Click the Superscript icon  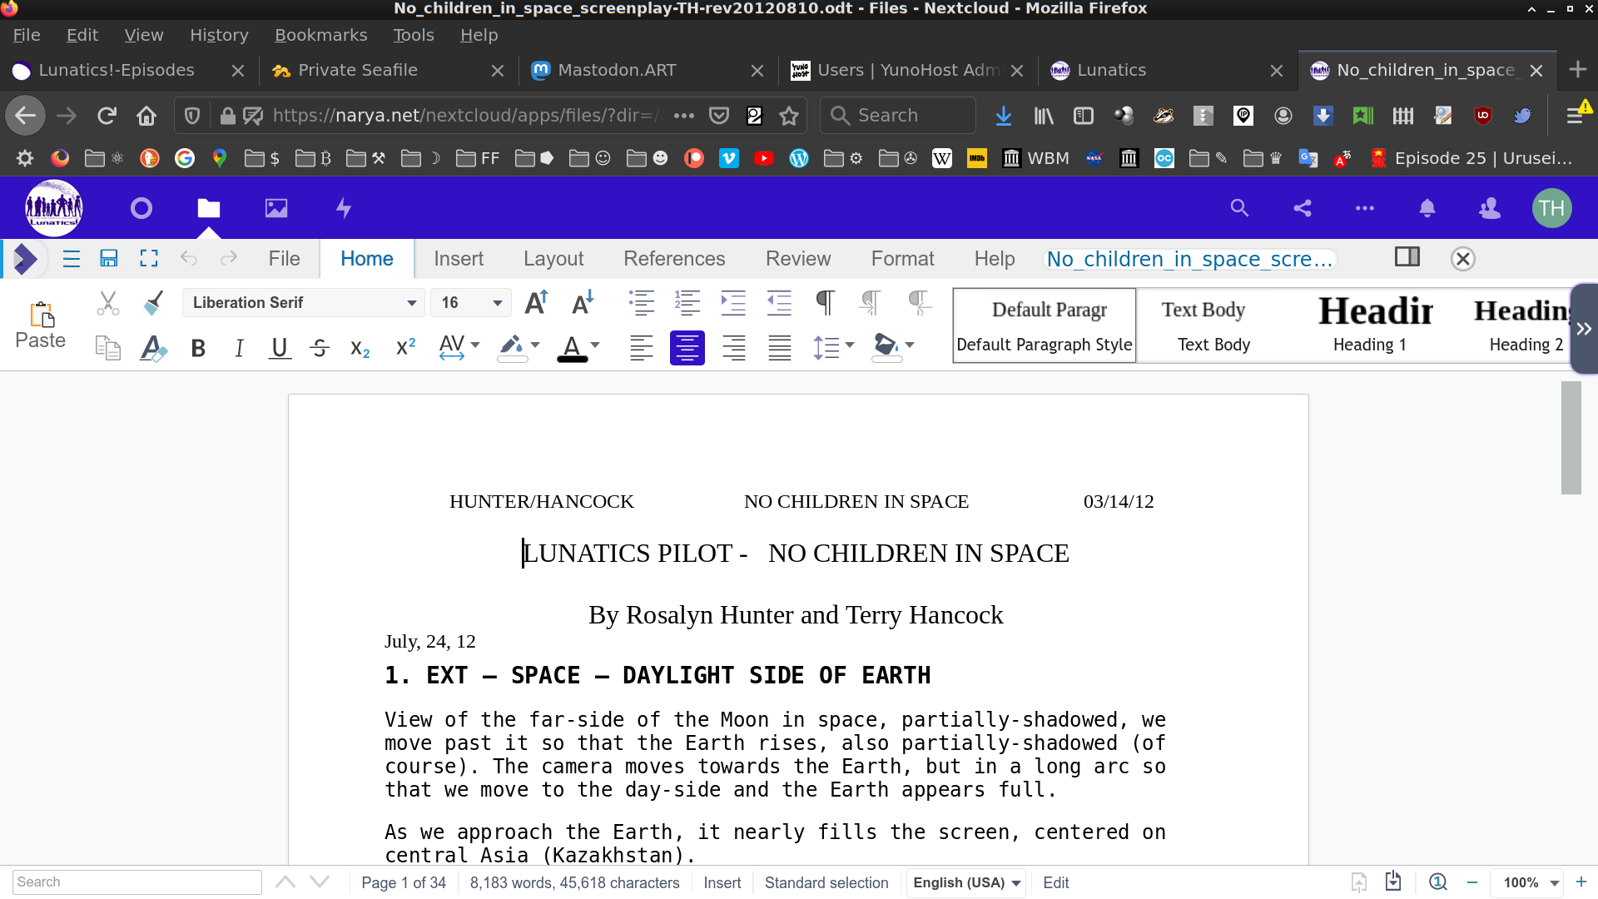point(405,348)
